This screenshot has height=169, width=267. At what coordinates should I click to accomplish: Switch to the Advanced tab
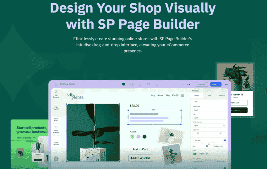[222, 95]
